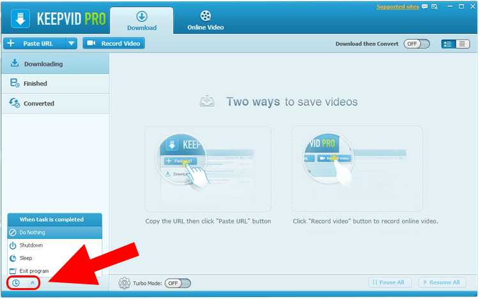Click the Resume All button
Image resolution: width=479 pixels, height=299 pixels.
click(x=442, y=282)
